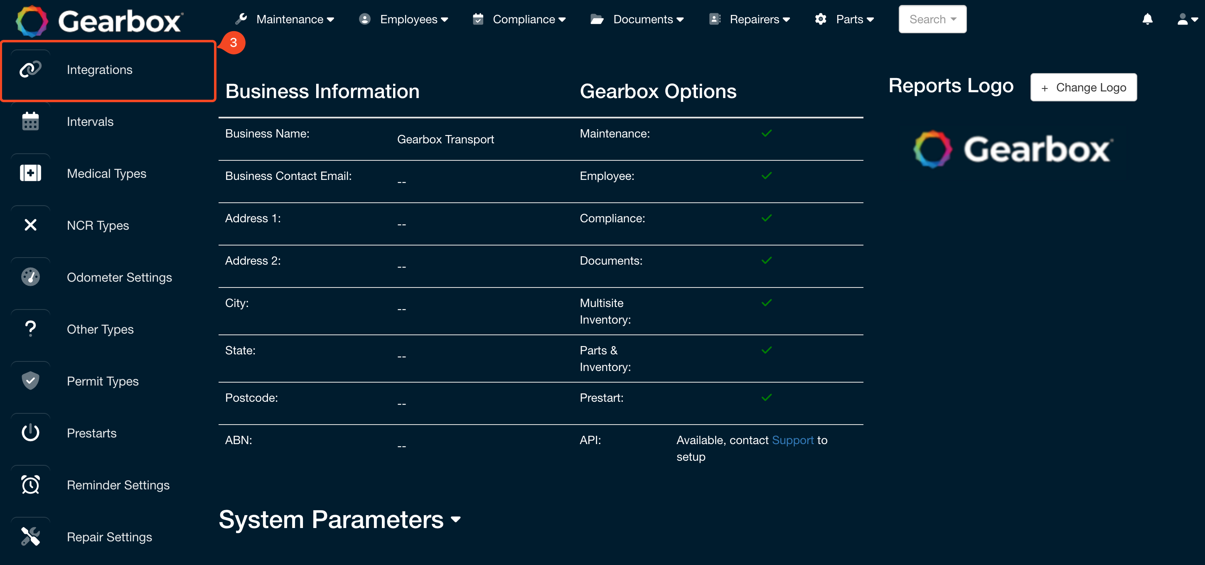Select Odometer Settings in the sidebar

point(119,277)
